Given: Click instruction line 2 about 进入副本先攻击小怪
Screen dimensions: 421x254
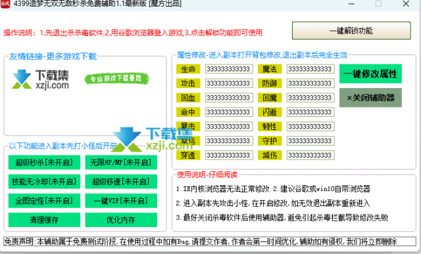Looking at the screenshot, I should 273,203.
